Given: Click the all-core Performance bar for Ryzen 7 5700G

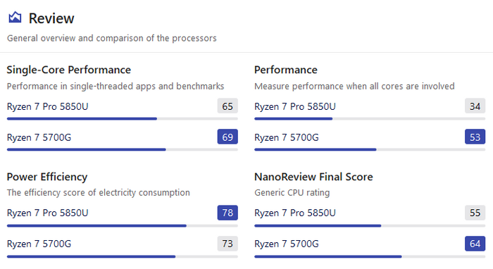Looking at the screenshot, I should point(370,149).
